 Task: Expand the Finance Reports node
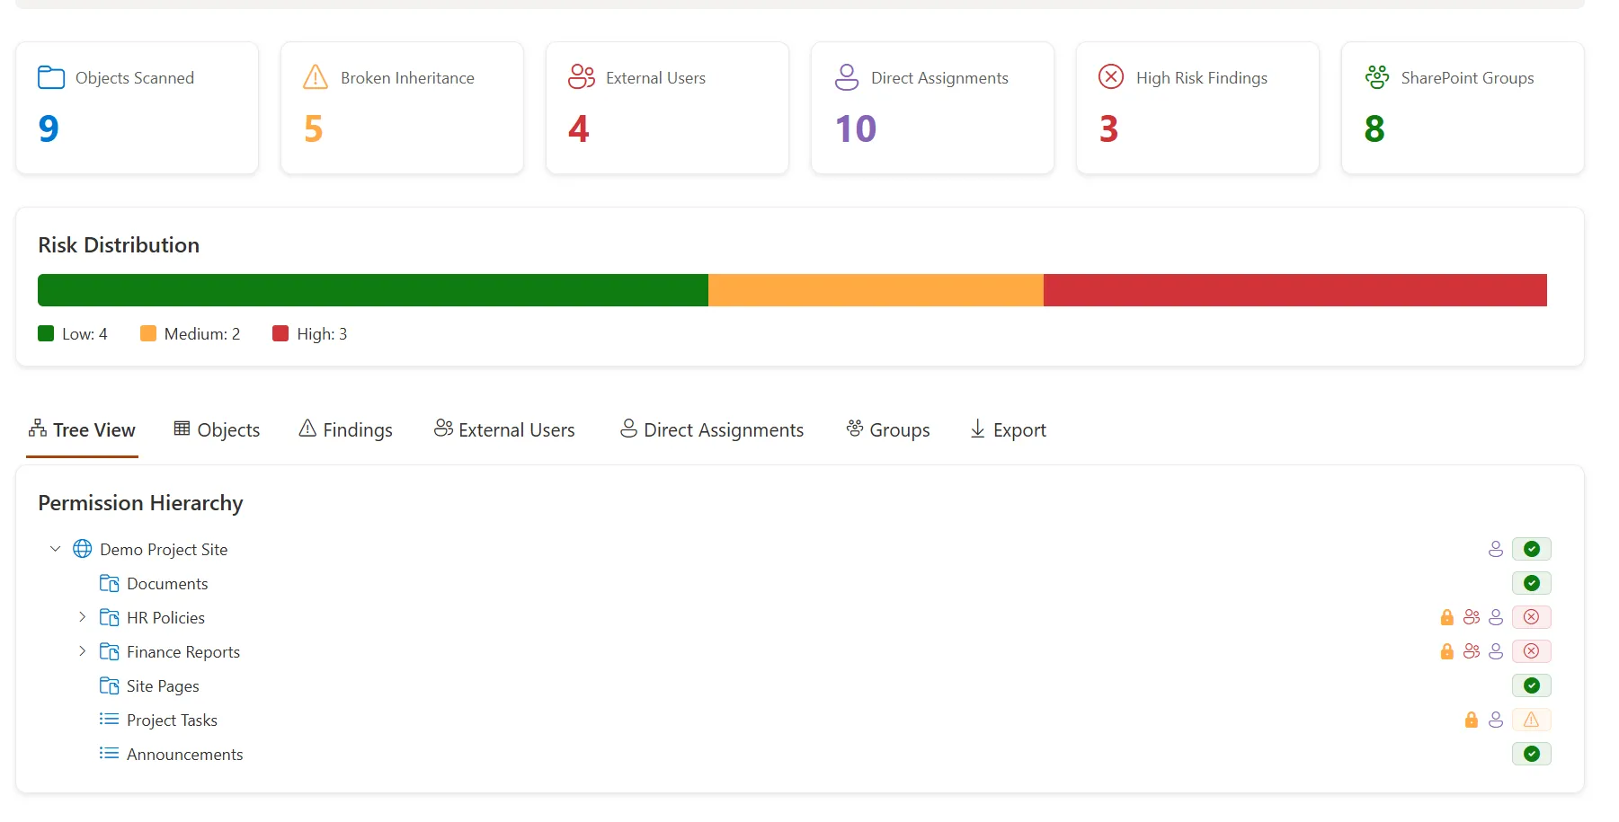(x=82, y=651)
